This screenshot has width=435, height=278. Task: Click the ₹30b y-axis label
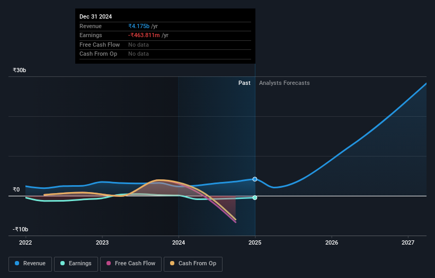tap(20, 70)
